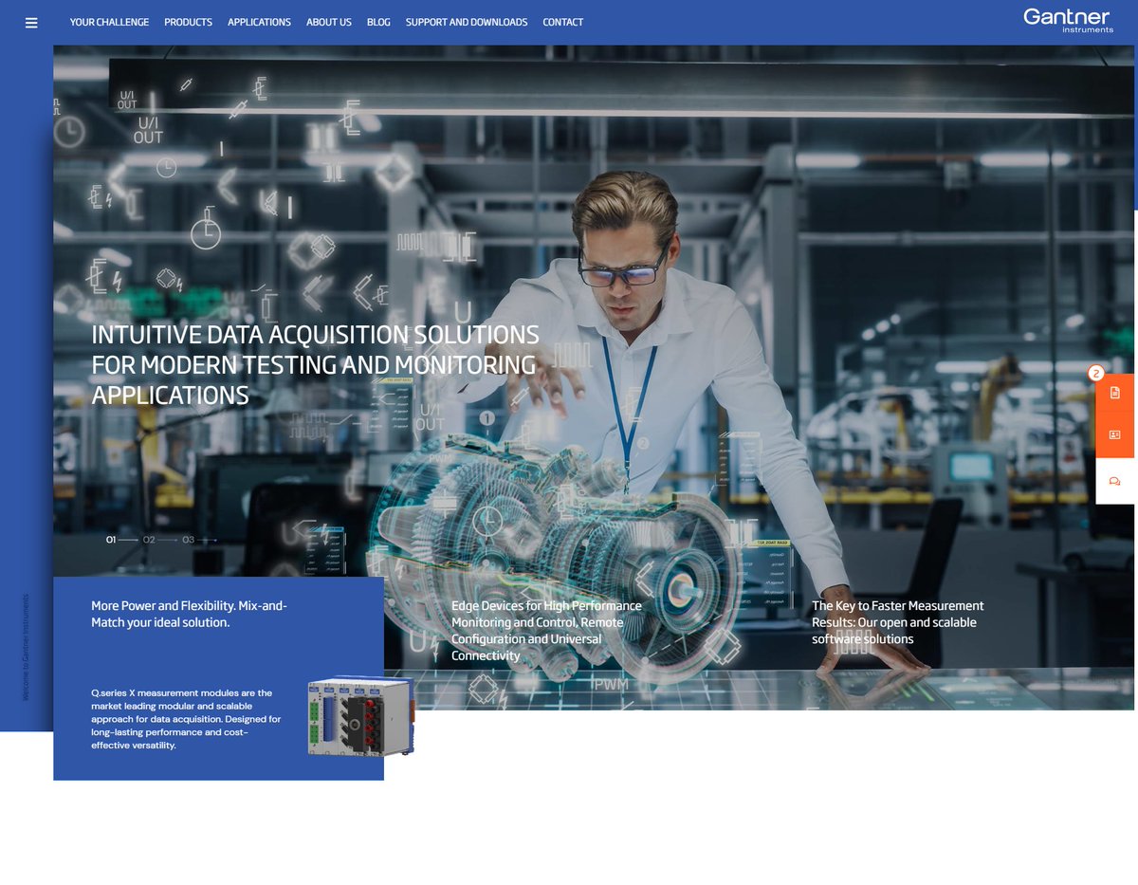Click the "More Power and Flexibility" teaser link

pos(190,614)
